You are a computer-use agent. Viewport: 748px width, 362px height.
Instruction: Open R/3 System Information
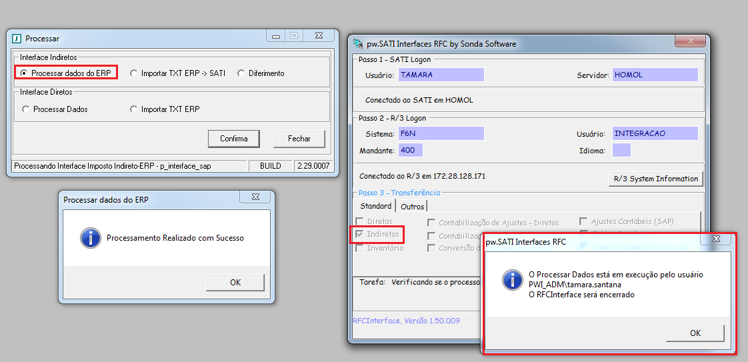click(x=656, y=179)
